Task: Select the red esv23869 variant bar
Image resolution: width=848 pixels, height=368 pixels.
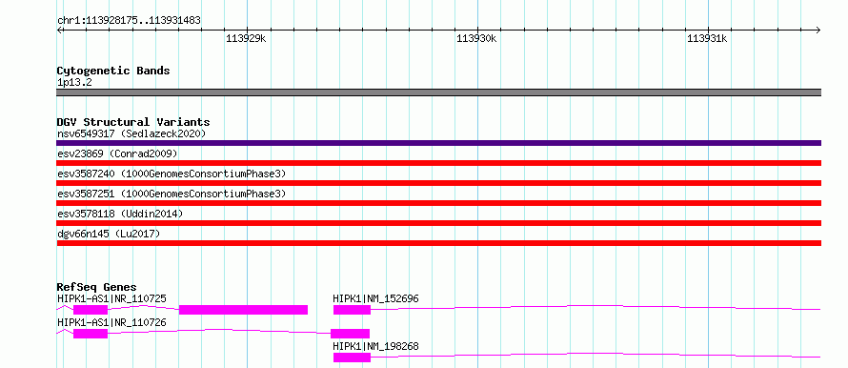Action: pos(438,163)
